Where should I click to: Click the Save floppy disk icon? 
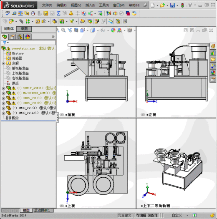172,5
